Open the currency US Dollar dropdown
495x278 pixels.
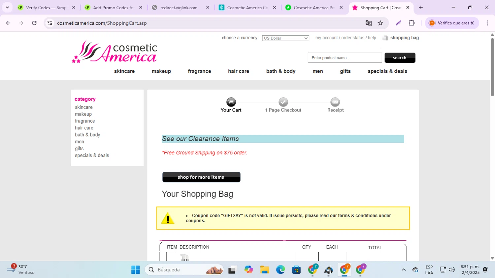click(x=285, y=38)
